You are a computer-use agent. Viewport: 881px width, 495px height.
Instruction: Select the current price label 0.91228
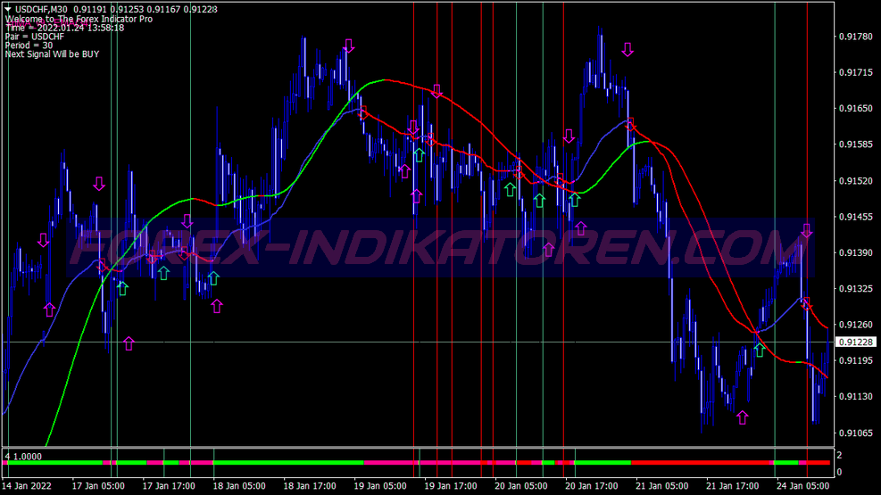(857, 342)
